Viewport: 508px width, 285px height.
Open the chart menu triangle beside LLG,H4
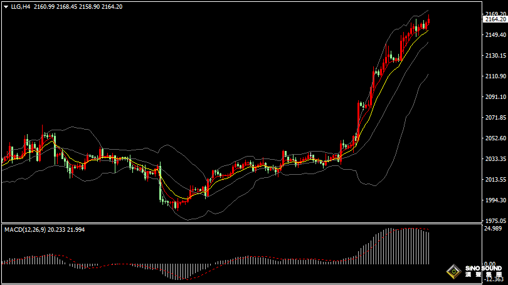point(6,6)
